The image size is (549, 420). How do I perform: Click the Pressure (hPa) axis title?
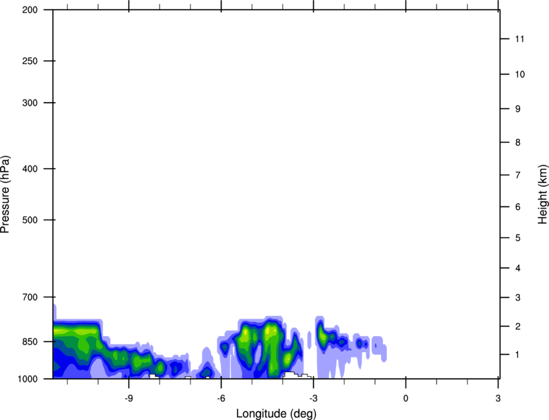(x=6, y=194)
